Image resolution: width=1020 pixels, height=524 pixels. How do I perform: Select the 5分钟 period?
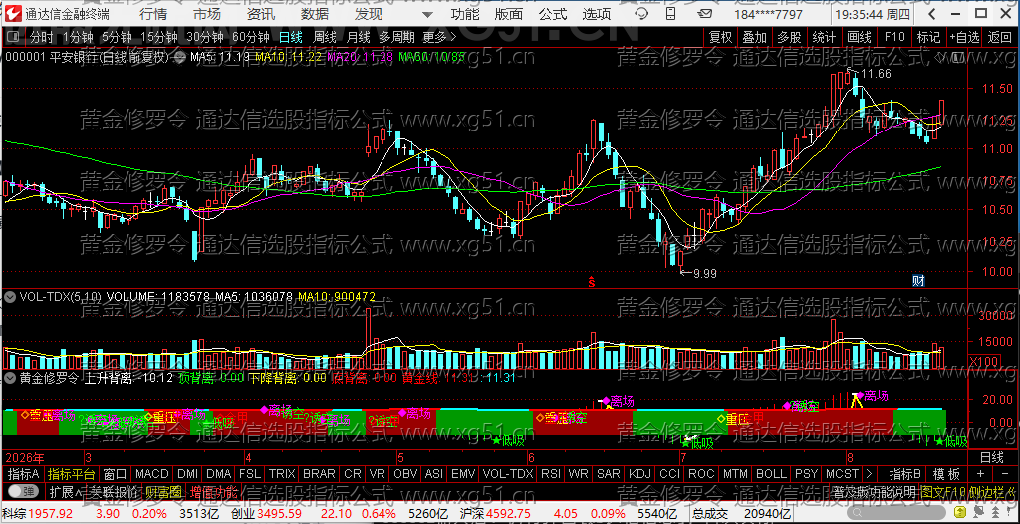click(x=118, y=37)
